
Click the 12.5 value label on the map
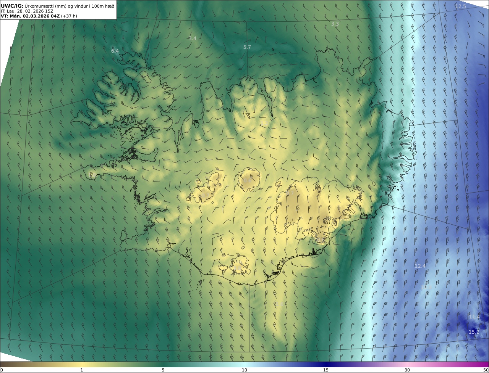tap(461, 6)
